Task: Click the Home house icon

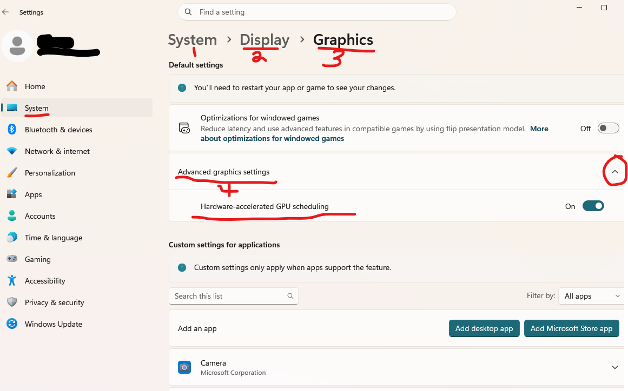Action: click(x=12, y=86)
